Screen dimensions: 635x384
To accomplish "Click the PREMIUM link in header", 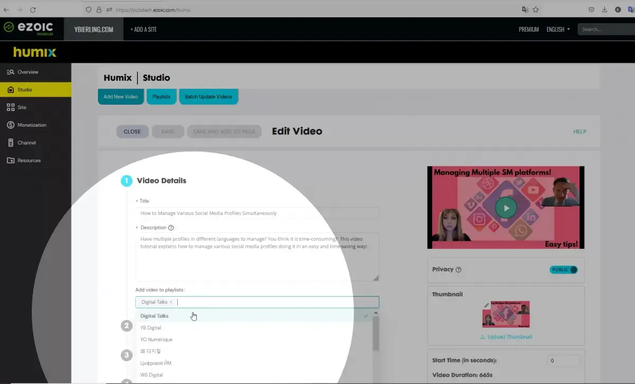I will 529,30.
